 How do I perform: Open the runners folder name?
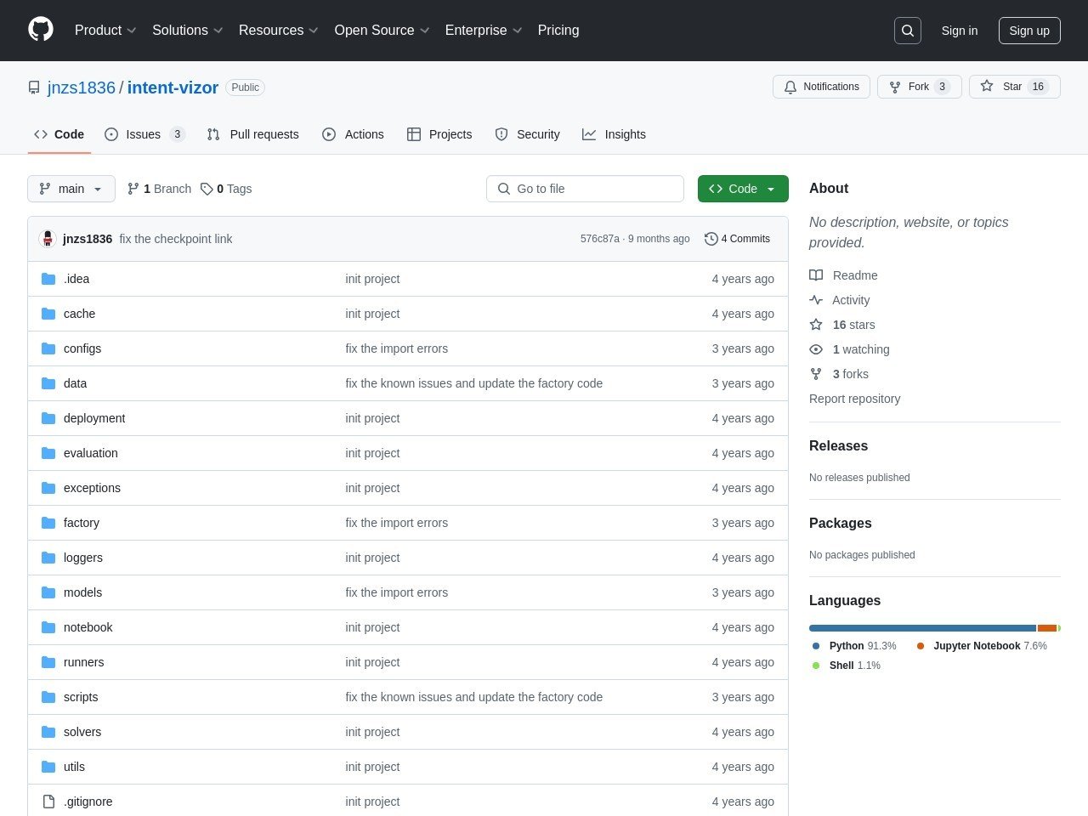[83, 662]
